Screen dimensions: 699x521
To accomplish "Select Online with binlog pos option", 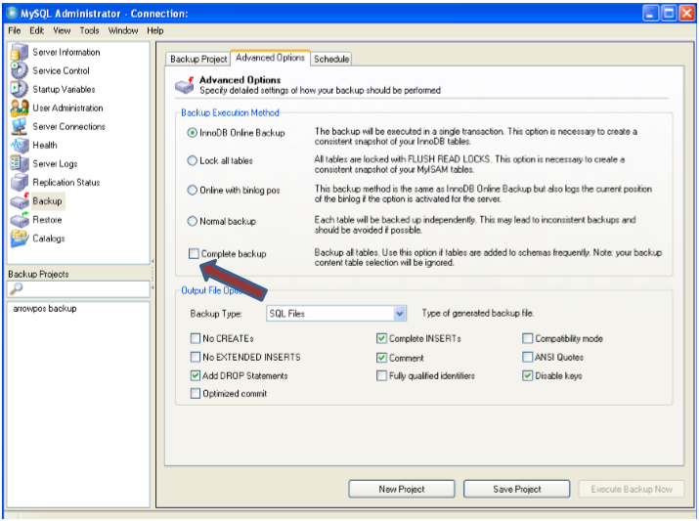I will tap(193, 191).
